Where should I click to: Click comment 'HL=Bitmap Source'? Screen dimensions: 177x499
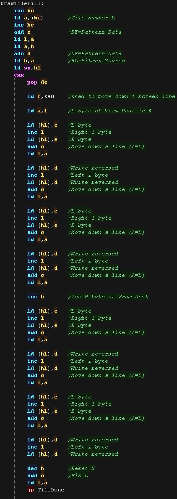(97, 61)
